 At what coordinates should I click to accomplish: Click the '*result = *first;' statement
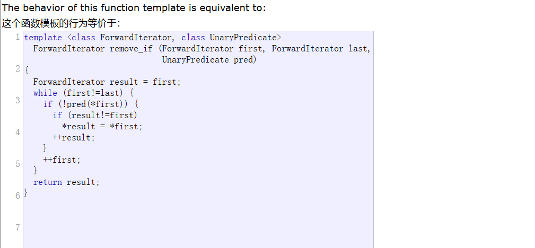point(102,127)
